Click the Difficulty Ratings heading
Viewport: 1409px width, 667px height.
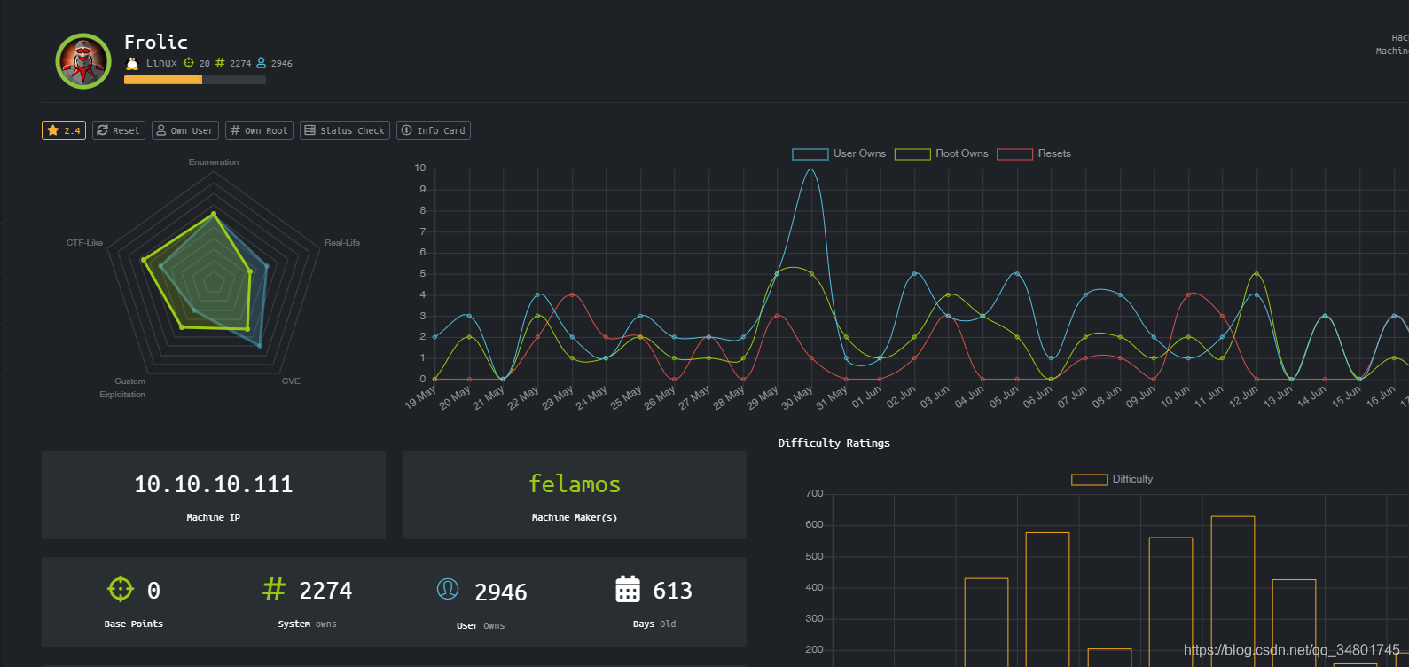click(x=834, y=443)
